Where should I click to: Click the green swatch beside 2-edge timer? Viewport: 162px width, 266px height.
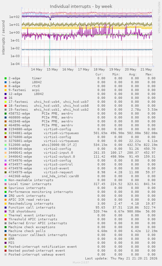pyautogui.click(x=6, y=78)
